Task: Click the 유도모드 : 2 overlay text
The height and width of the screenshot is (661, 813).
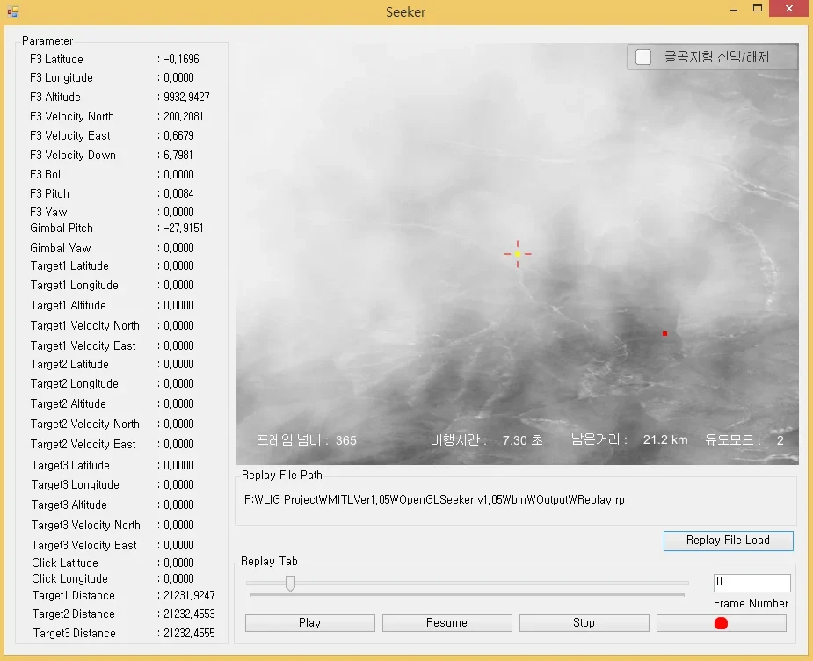Action: click(744, 440)
